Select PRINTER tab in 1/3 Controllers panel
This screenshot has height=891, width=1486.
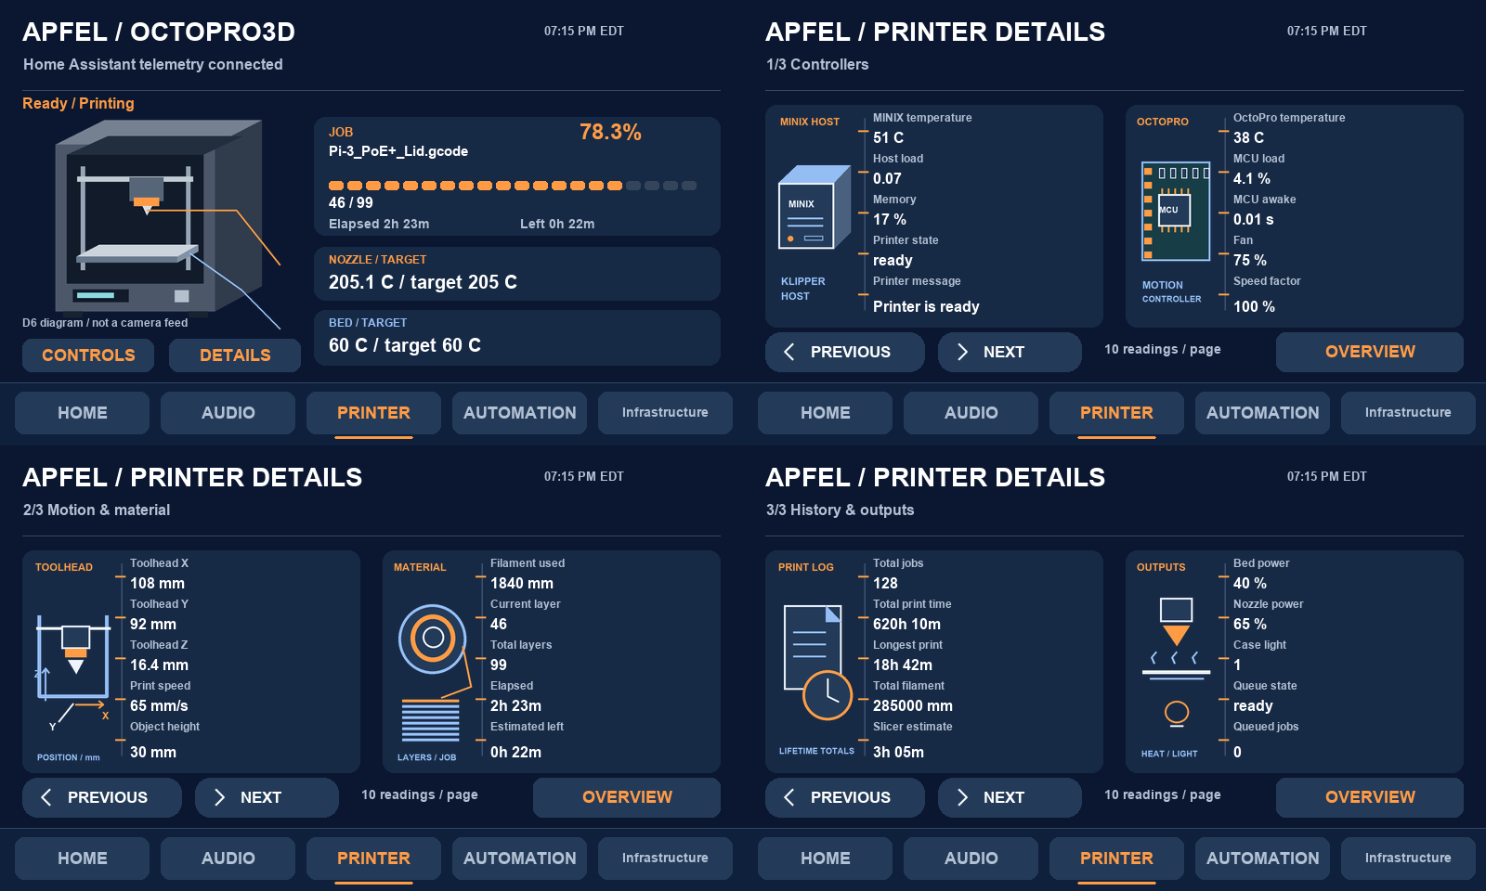[1116, 413]
